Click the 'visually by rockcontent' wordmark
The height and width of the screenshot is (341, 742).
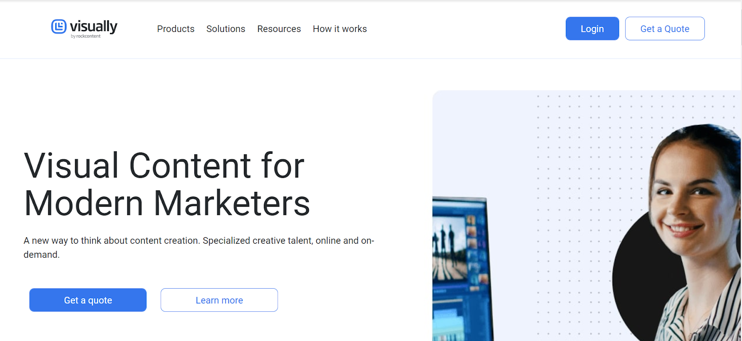(94, 28)
